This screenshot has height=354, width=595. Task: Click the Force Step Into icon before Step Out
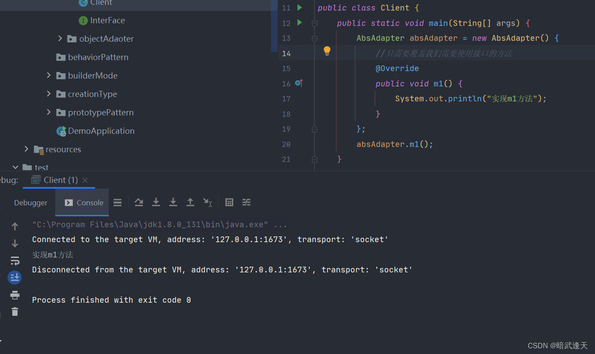(173, 202)
